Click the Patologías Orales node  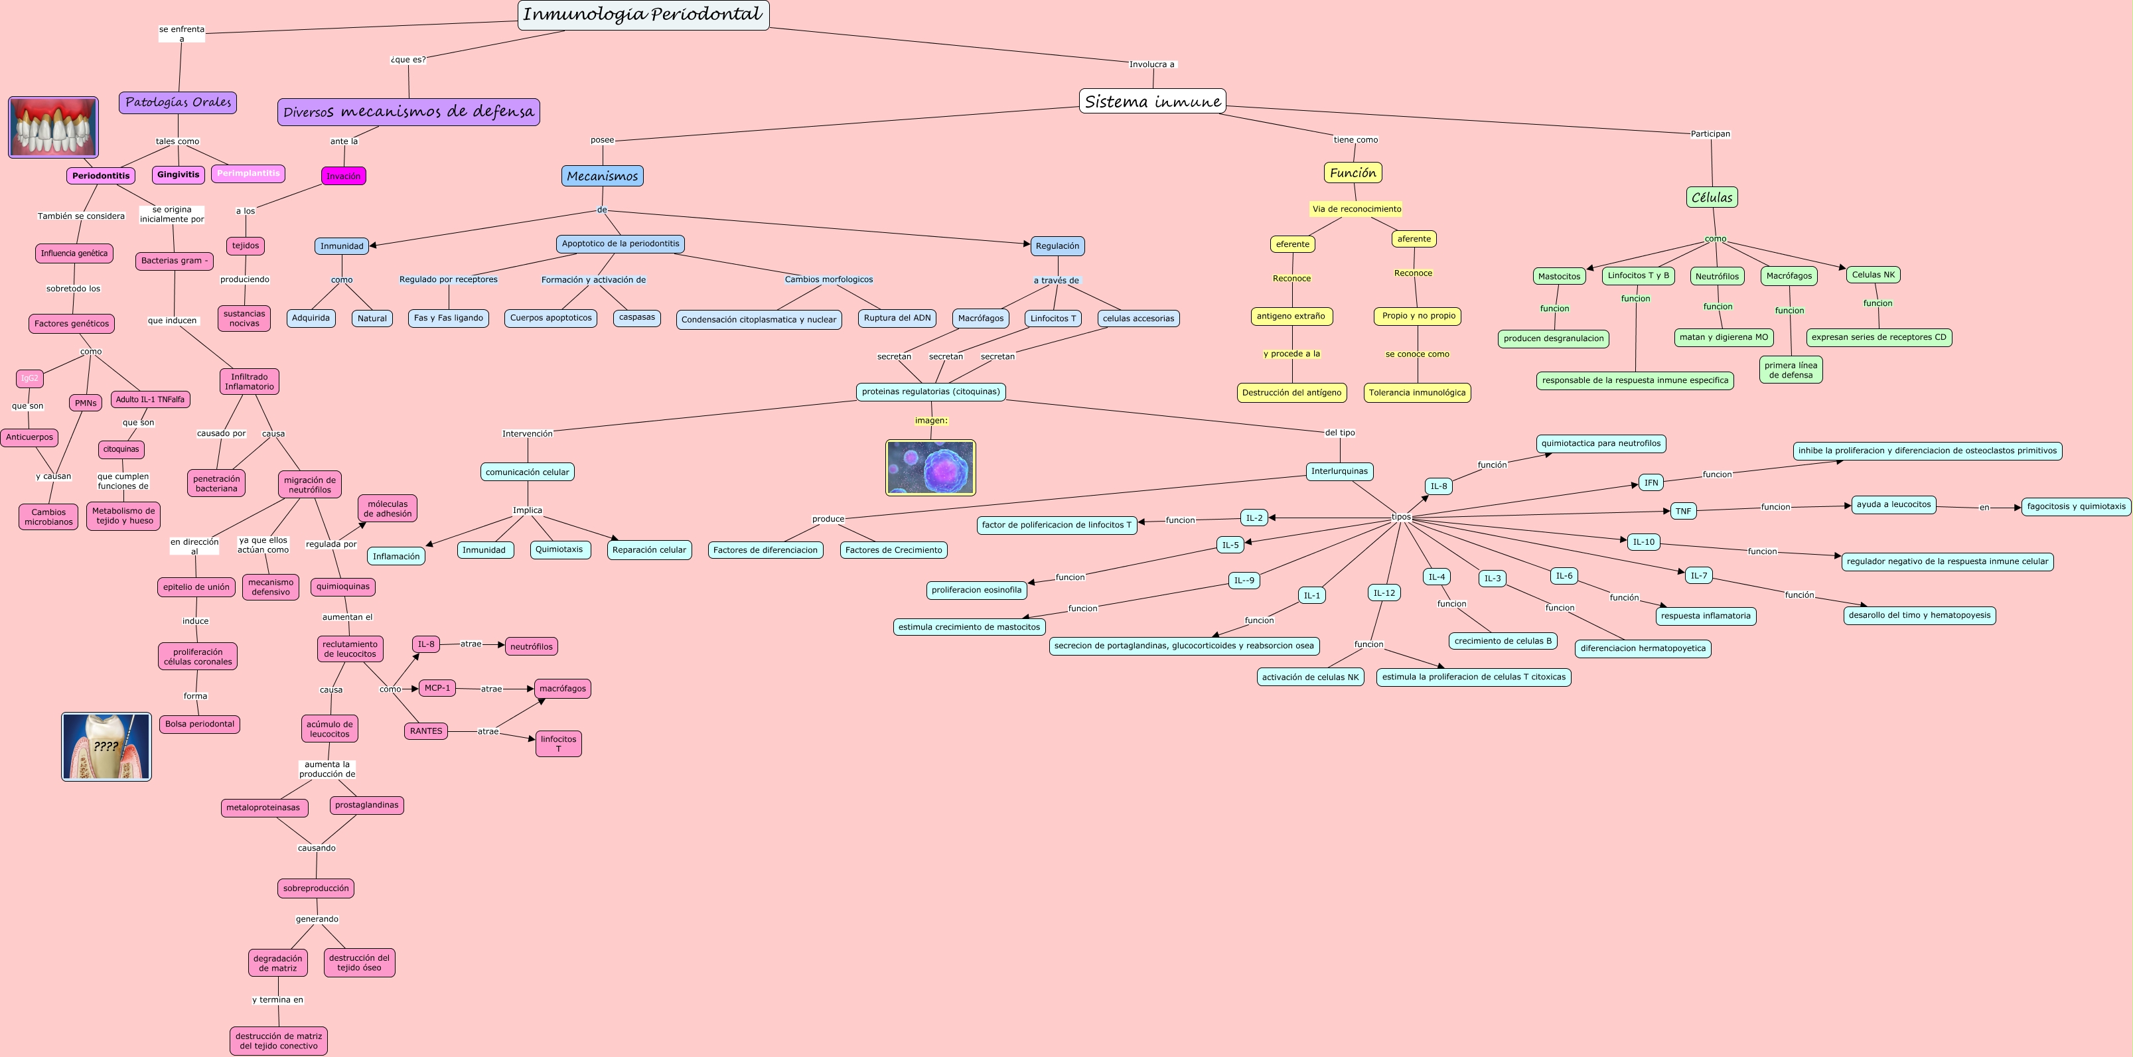pos(177,103)
